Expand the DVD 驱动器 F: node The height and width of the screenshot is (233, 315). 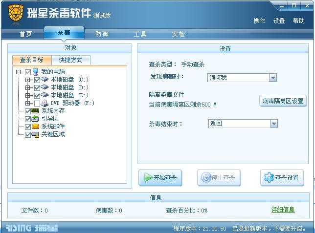[27, 103]
